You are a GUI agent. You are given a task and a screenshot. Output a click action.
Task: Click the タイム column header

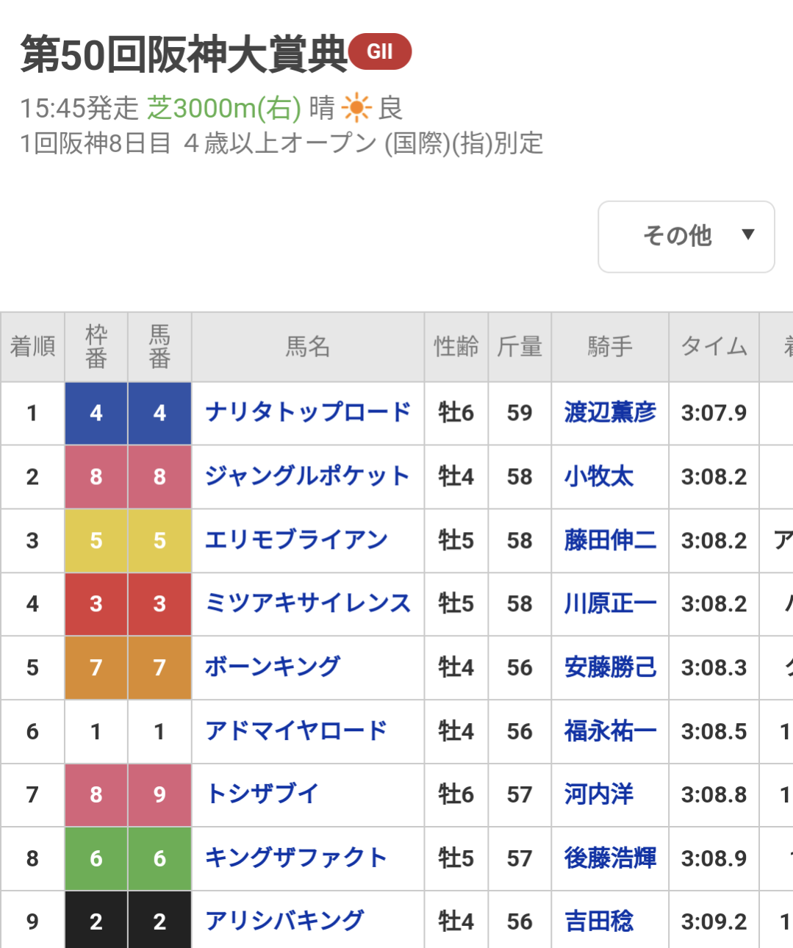coord(713,346)
